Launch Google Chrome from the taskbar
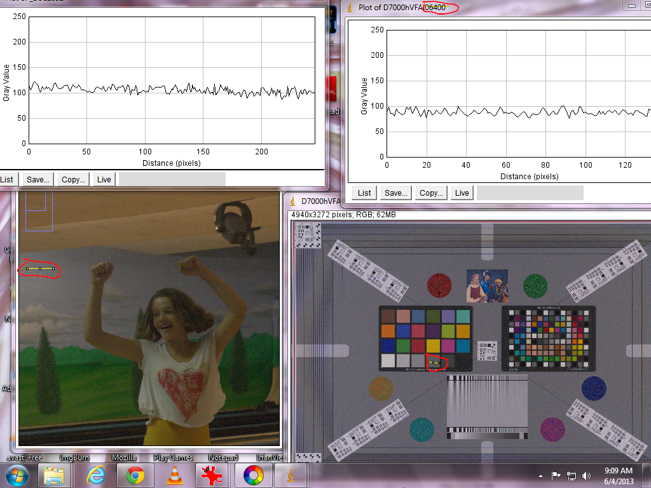 (x=135, y=475)
